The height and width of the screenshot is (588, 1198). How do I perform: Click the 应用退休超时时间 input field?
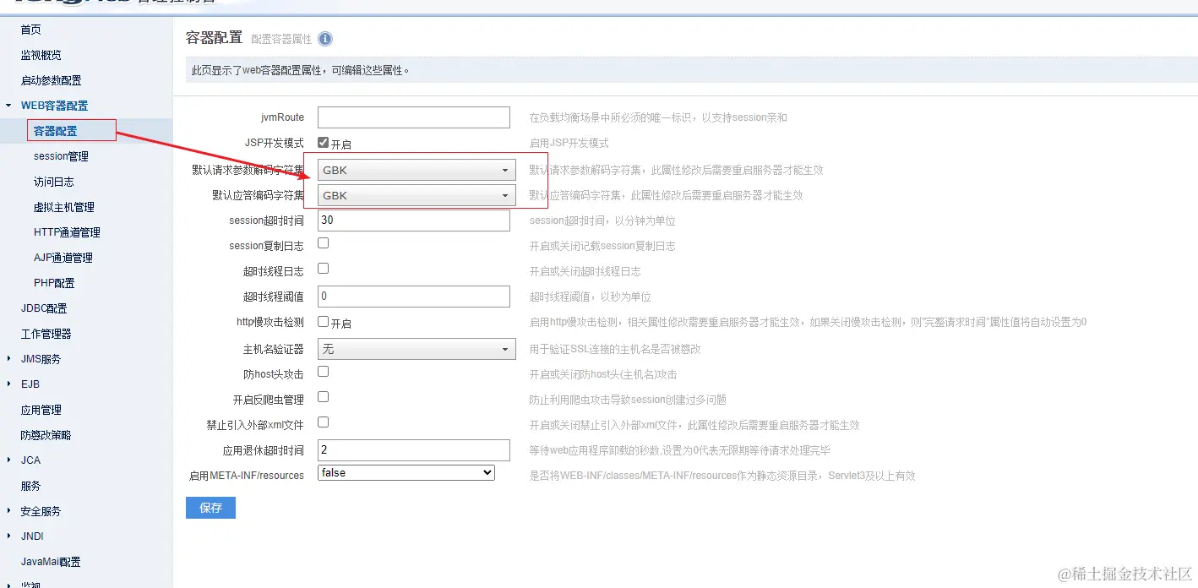point(414,450)
